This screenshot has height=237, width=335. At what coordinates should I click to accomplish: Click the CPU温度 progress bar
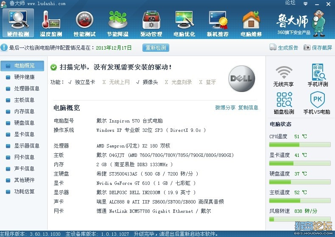coord(300,145)
